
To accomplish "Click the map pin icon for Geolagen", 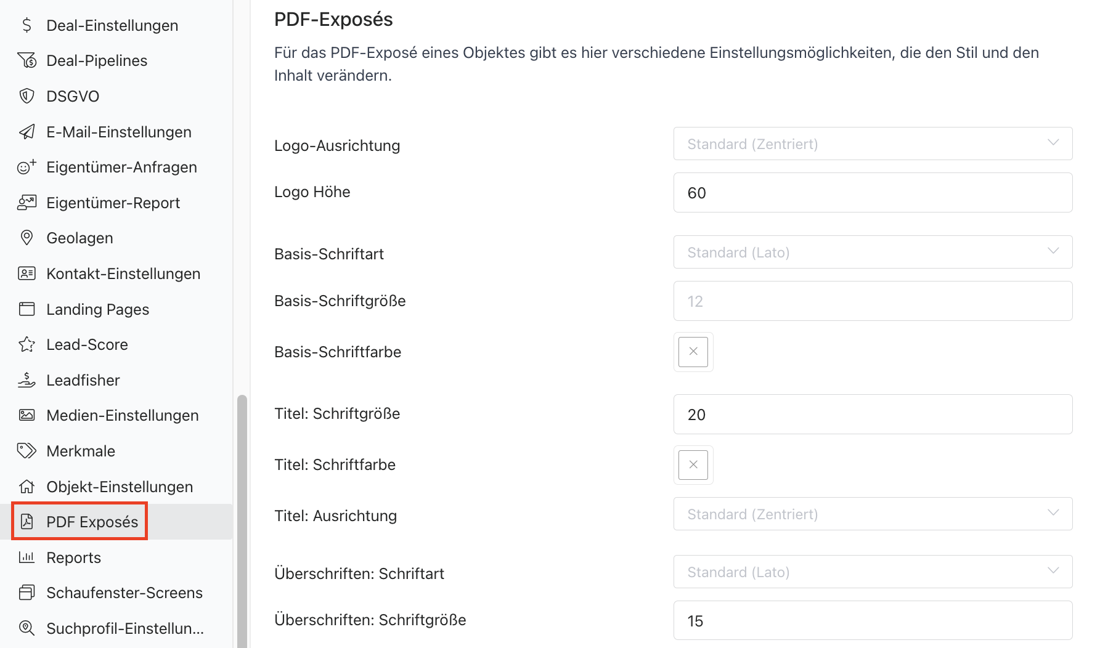I will click(26, 238).
